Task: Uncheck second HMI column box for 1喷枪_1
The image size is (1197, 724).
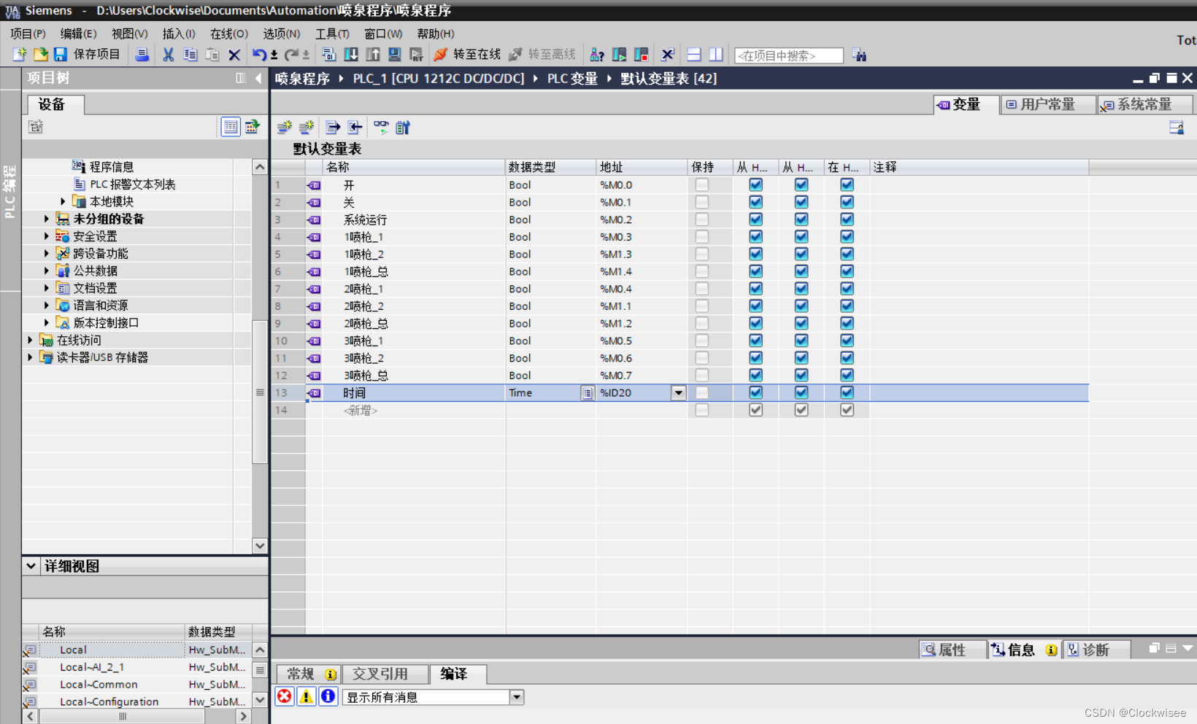Action: 801,237
